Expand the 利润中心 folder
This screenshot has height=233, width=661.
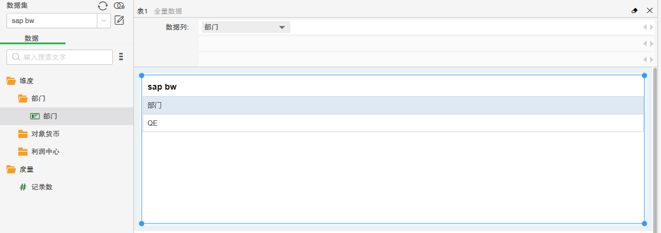pos(23,152)
